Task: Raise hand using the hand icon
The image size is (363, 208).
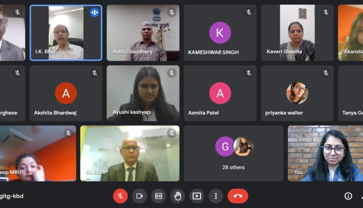Action: 178,196
